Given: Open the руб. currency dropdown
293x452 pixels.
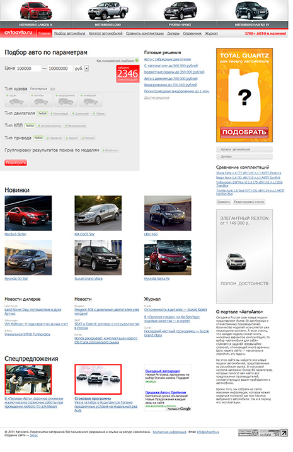Looking at the screenshot, I should pyautogui.click(x=86, y=69).
